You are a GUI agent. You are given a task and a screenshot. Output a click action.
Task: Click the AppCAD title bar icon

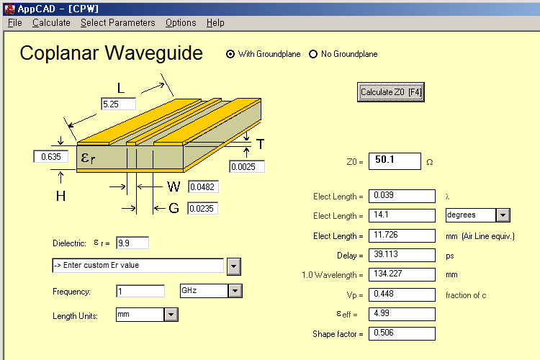click(x=9, y=9)
